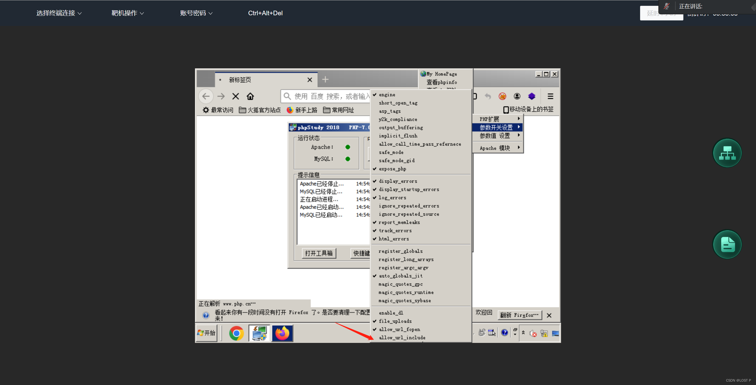Click the muted volume tray icon

[533, 333]
